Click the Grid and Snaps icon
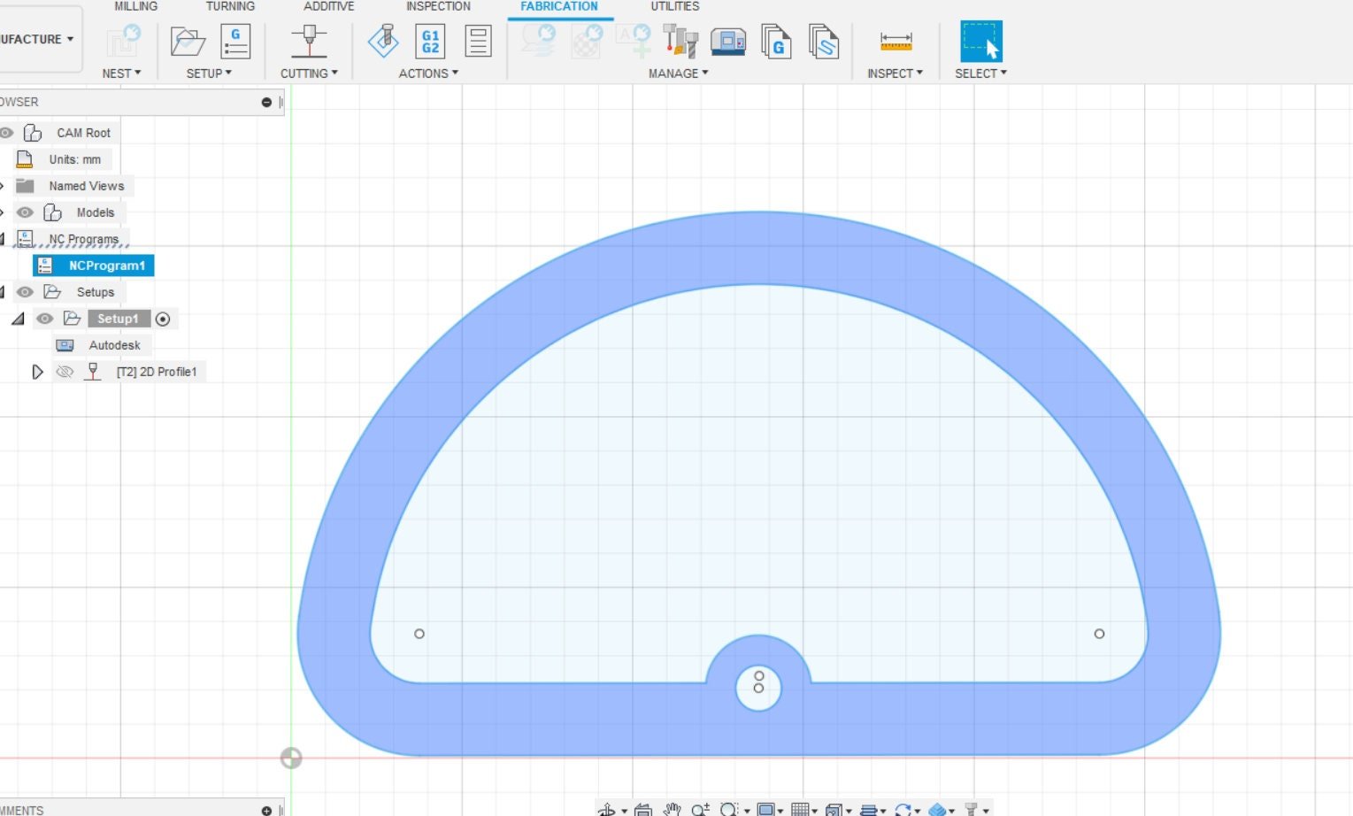 pyautogui.click(x=800, y=810)
